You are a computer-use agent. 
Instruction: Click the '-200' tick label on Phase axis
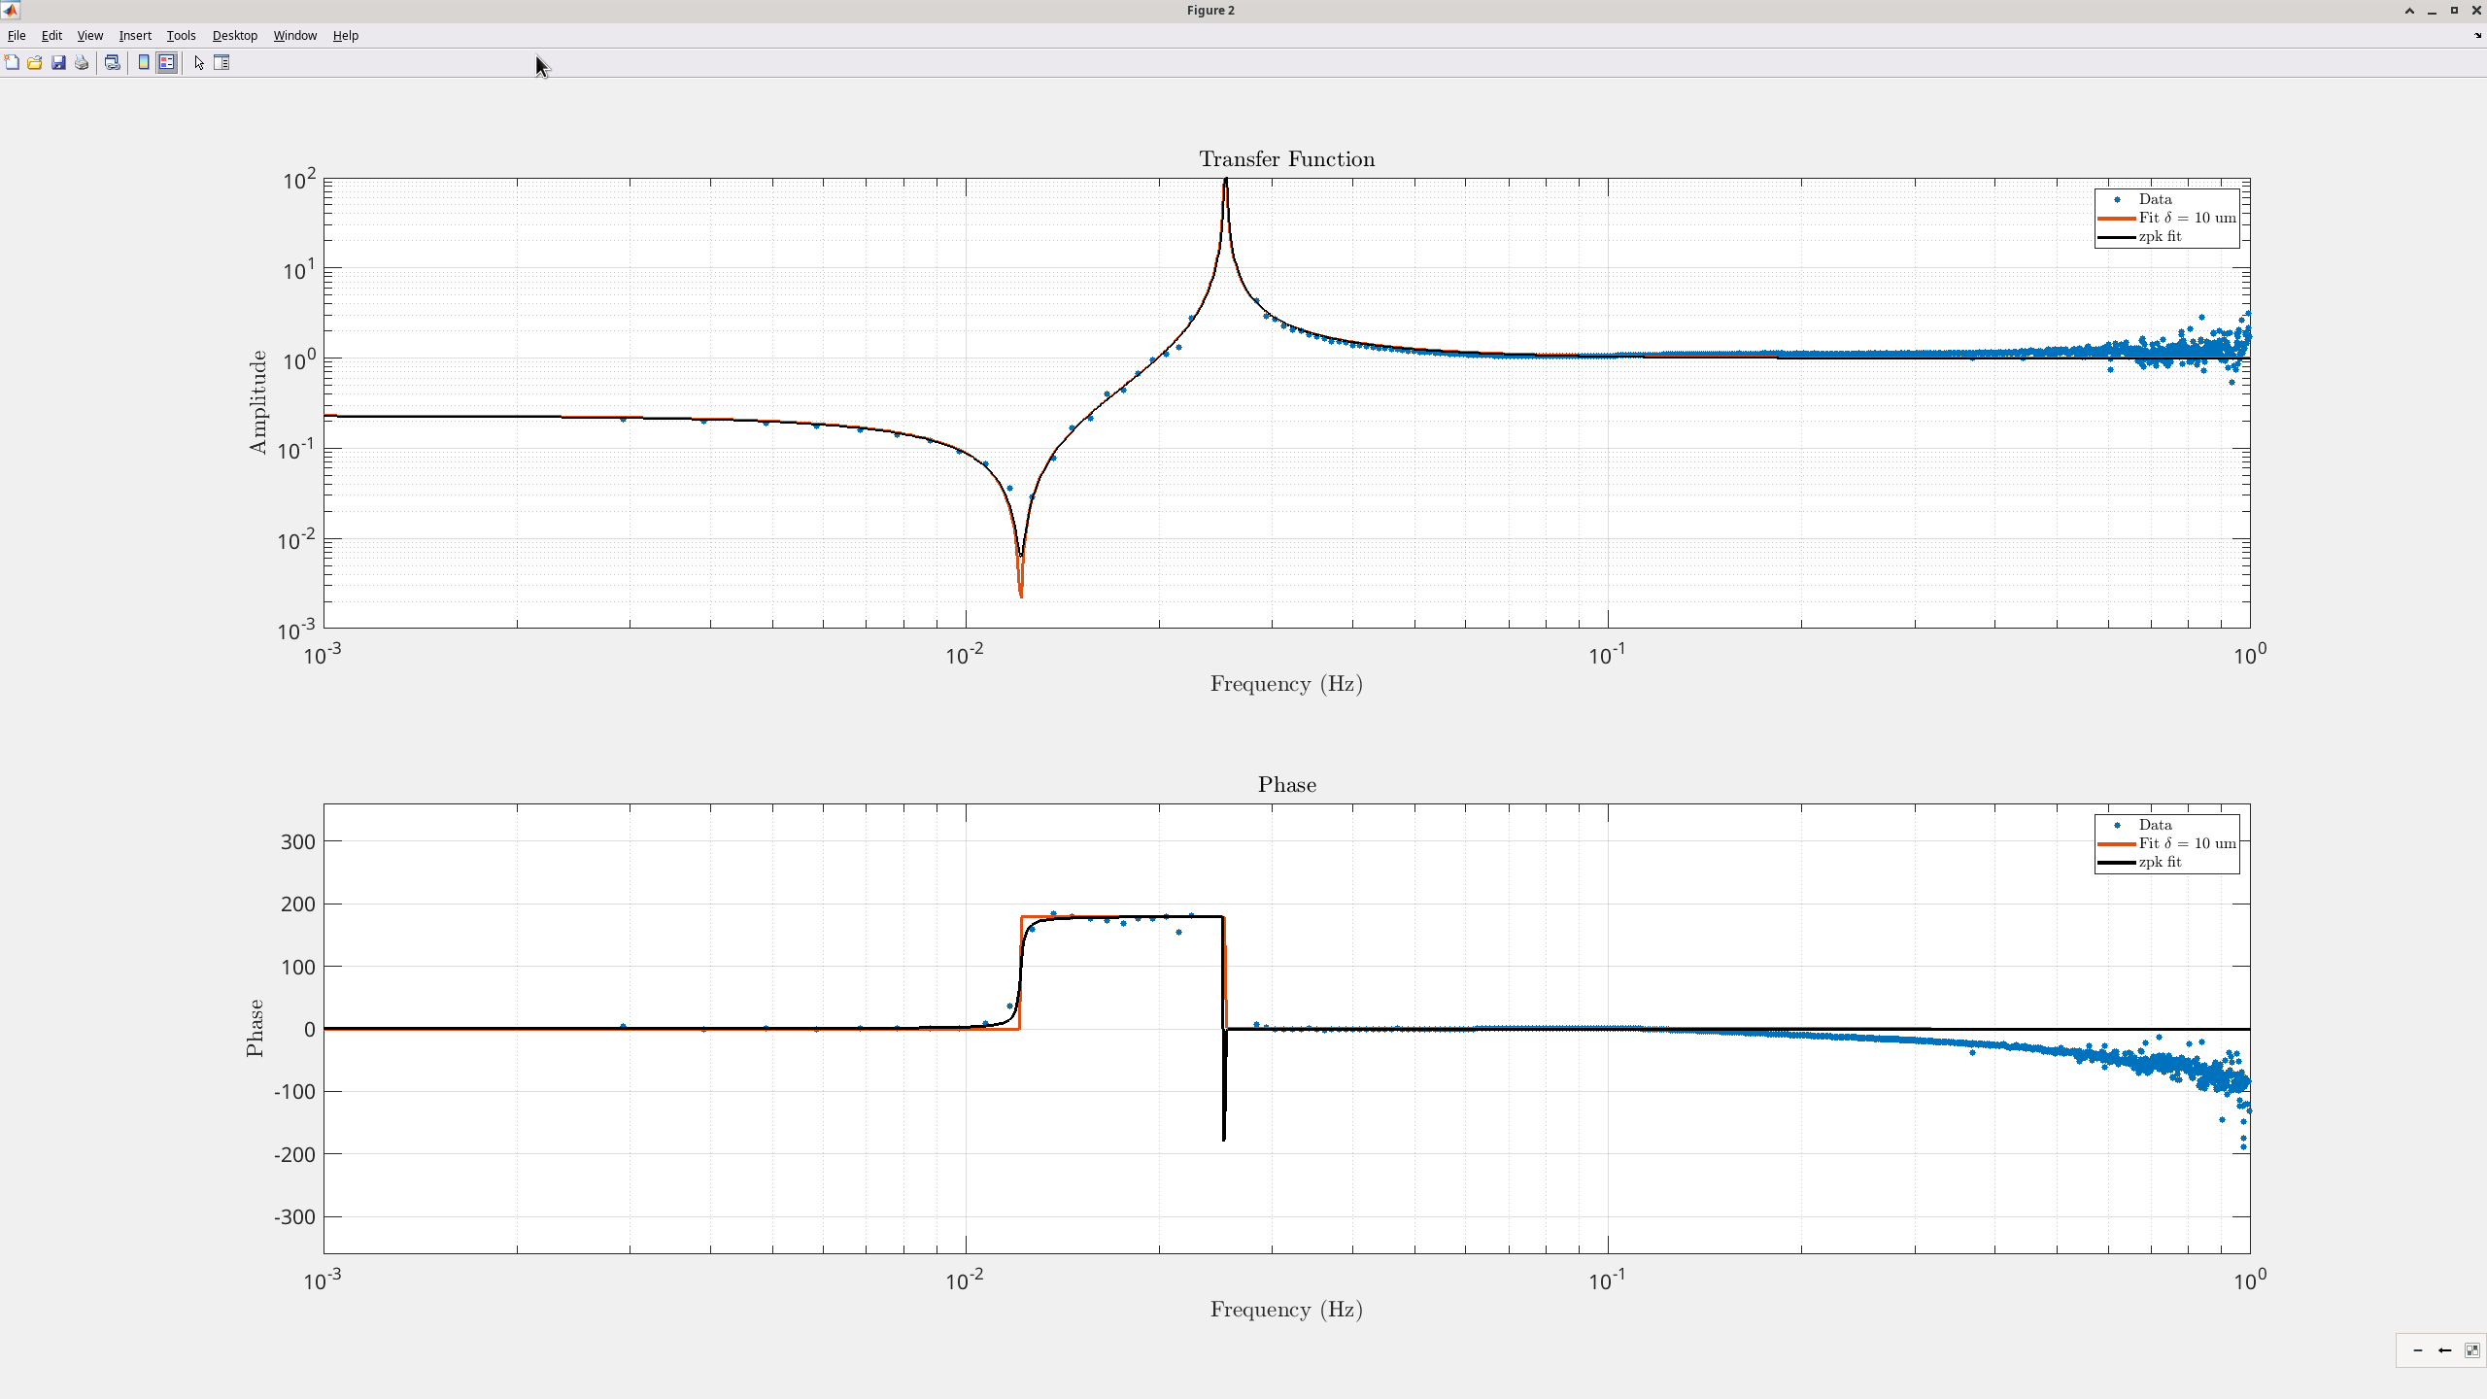294,1155
